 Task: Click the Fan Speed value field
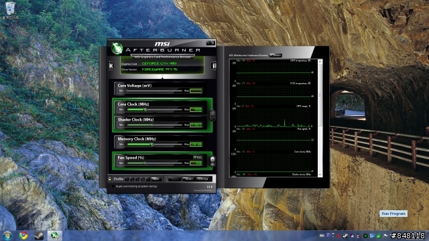coord(196,163)
